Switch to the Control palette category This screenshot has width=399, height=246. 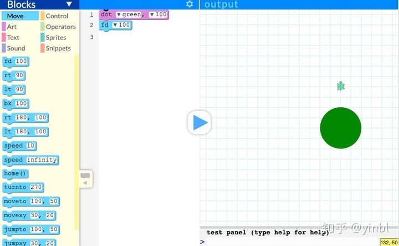(59, 16)
